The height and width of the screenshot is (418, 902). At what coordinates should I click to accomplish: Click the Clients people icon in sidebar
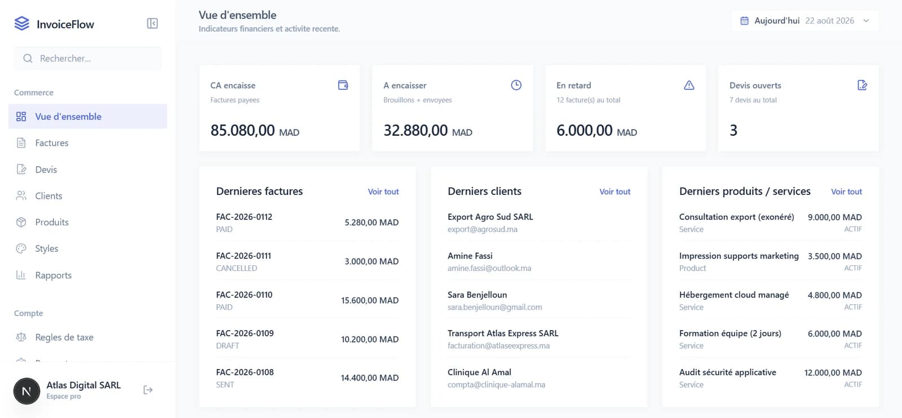[21, 196]
